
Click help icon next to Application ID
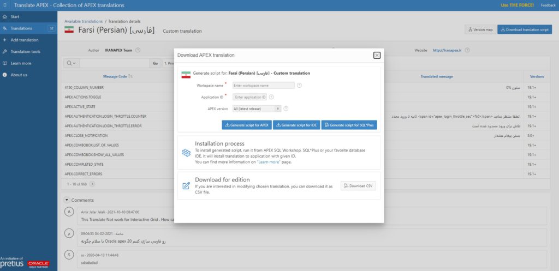[272, 97]
